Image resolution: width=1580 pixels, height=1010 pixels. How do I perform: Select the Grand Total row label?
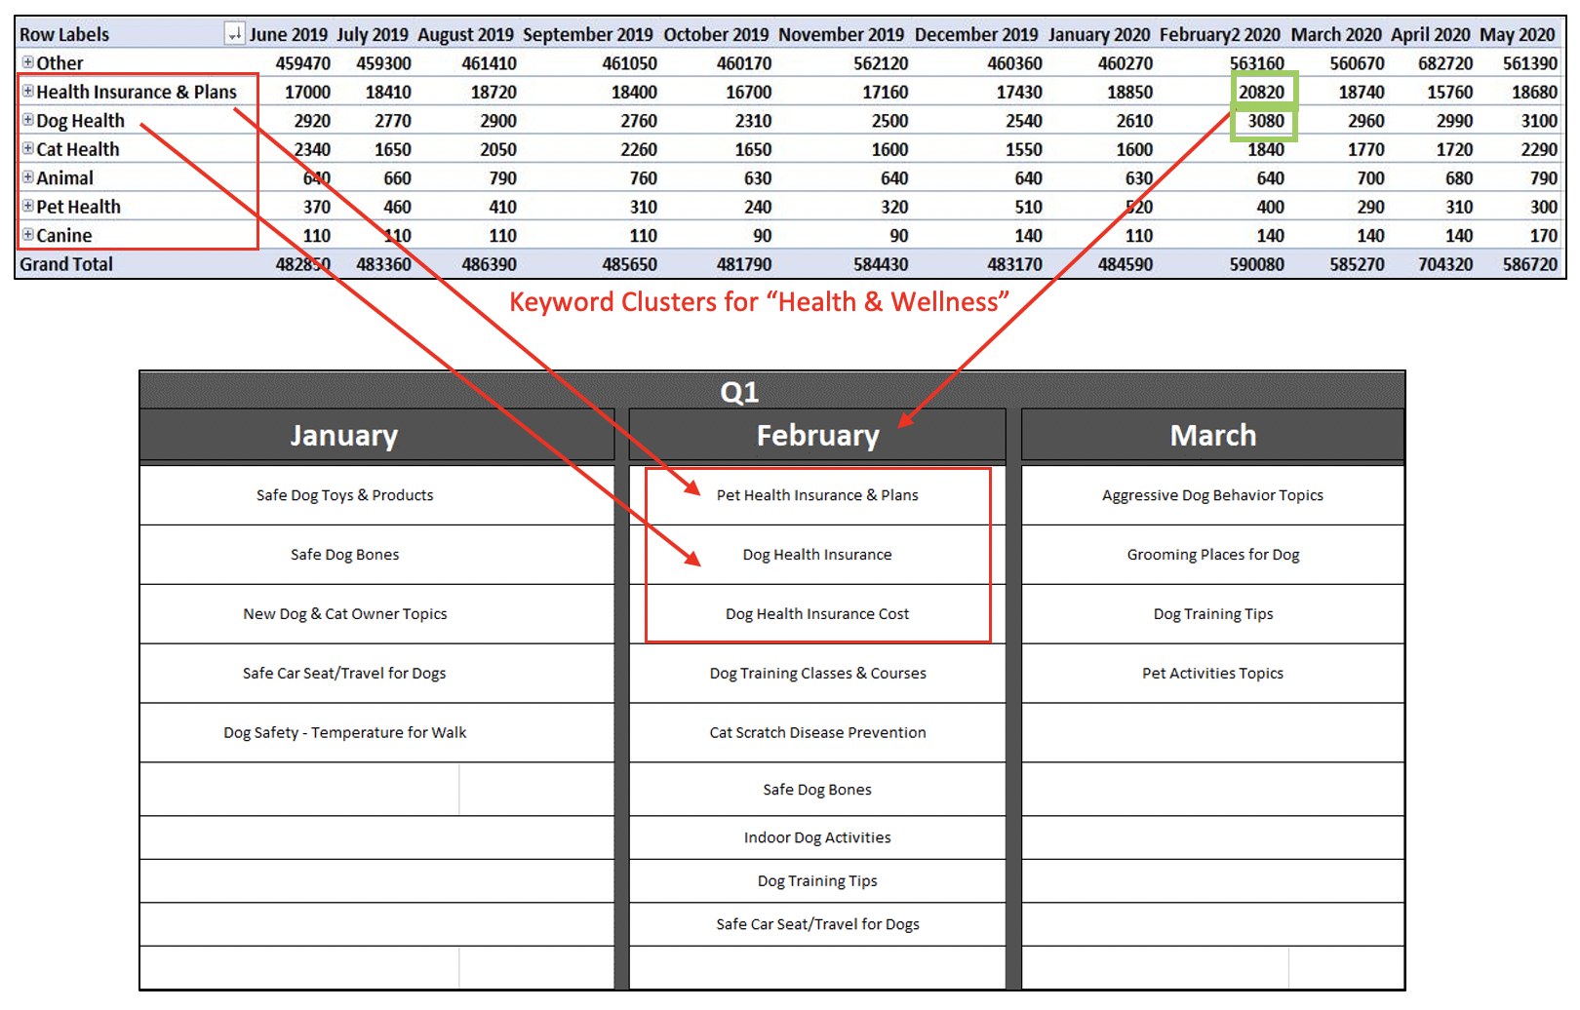65,264
